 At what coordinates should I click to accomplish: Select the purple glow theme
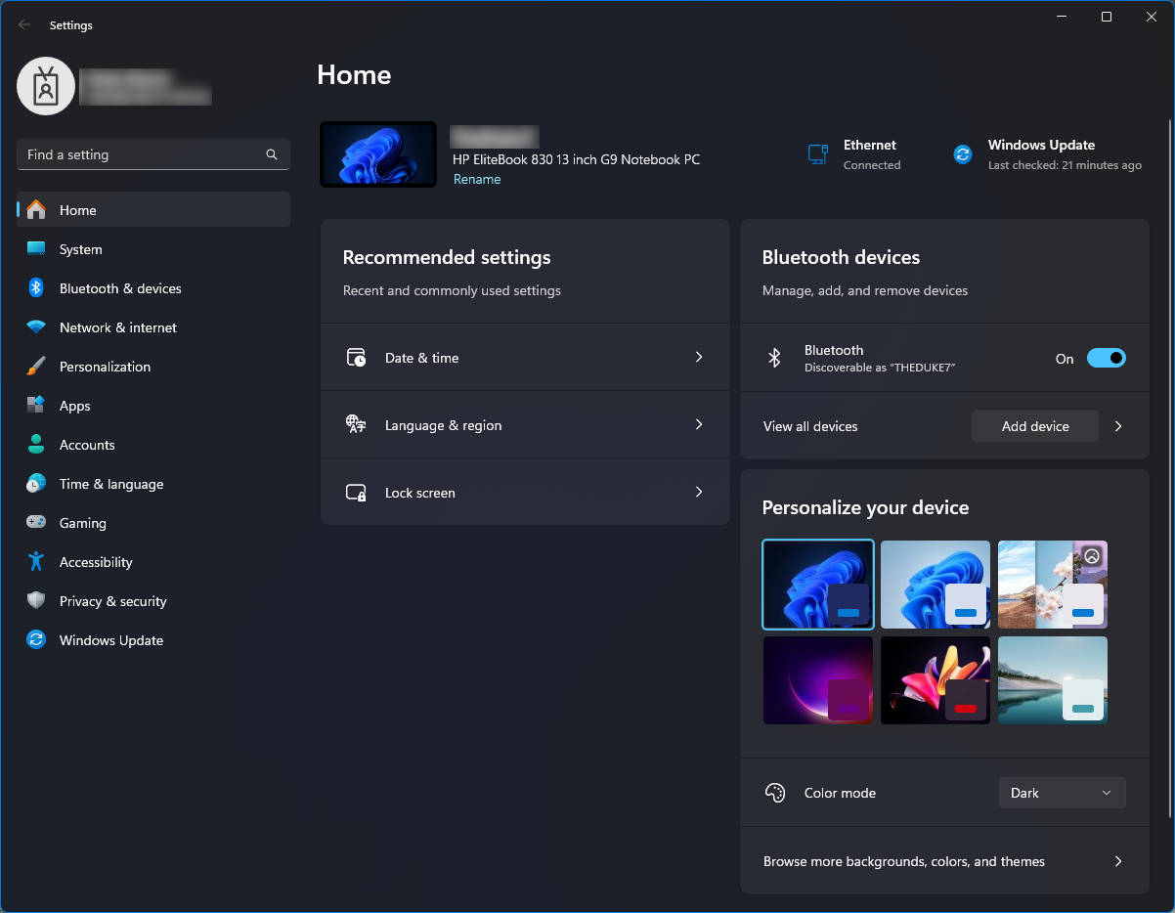pos(818,680)
